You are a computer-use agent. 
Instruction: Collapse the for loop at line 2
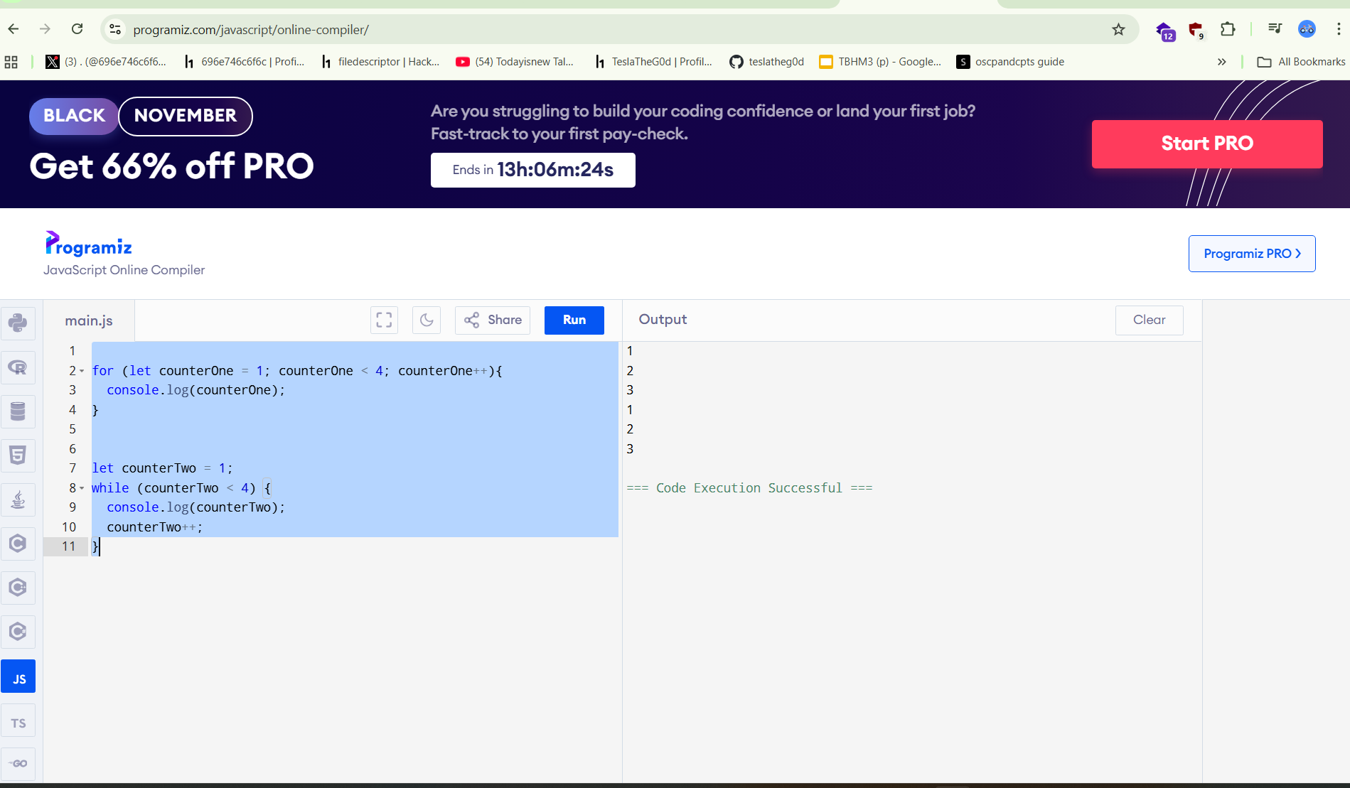pos(82,371)
